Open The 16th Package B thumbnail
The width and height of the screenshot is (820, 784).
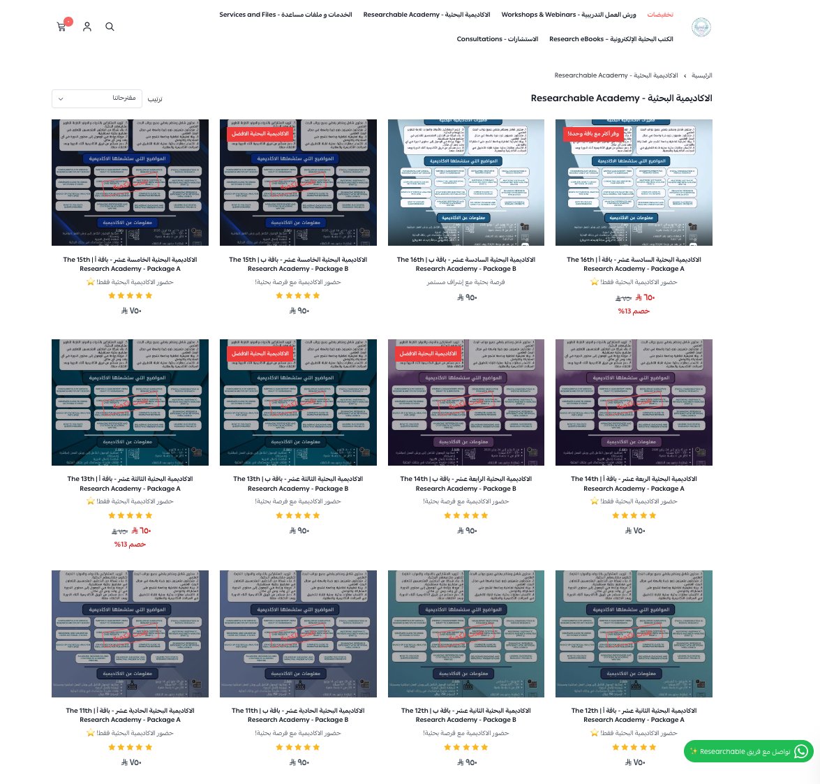(x=466, y=182)
